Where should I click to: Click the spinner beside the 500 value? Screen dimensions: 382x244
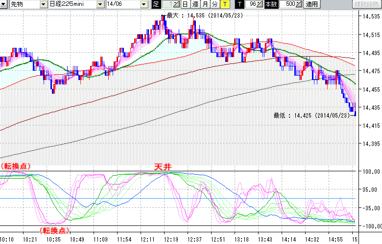(299, 4)
